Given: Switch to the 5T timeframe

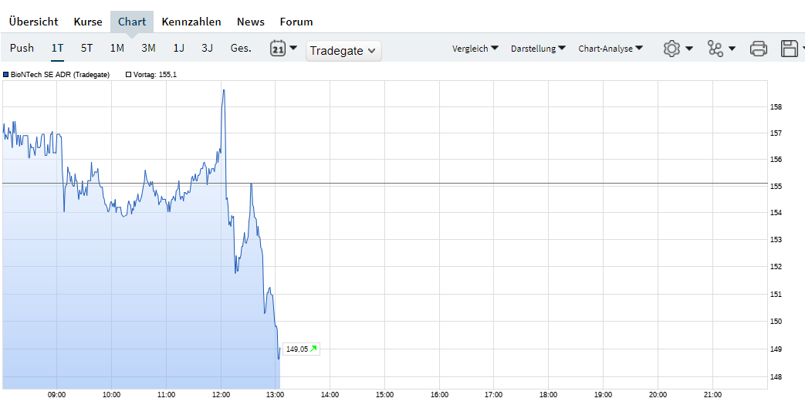Looking at the screenshot, I should [x=86, y=49].
